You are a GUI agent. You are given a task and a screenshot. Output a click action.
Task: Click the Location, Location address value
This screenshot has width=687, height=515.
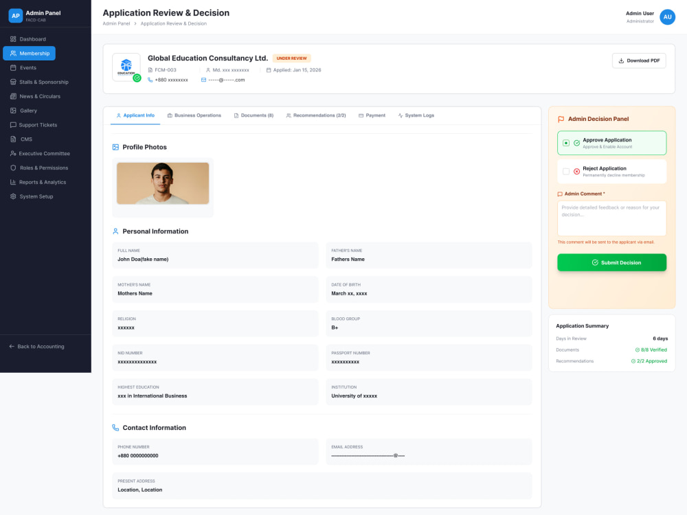pos(139,490)
